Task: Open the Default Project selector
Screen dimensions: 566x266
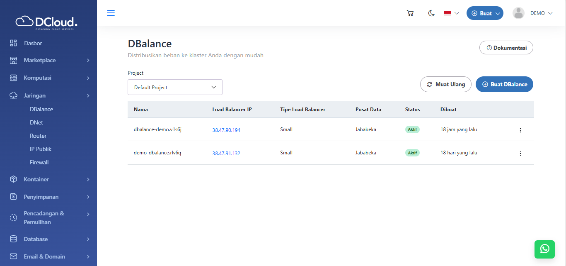Action: 175,87
